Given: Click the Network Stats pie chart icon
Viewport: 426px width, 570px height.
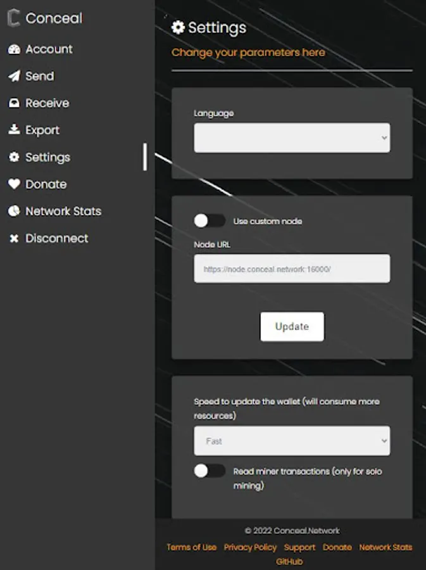Looking at the screenshot, I should pyautogui.click(x=14, y=211).
